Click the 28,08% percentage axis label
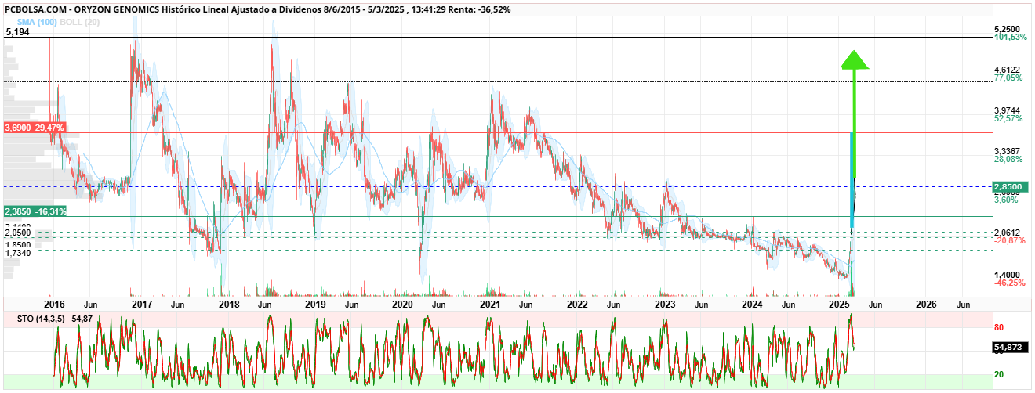Viewport: 1035px width, 393px height. tap(1008, 159)
